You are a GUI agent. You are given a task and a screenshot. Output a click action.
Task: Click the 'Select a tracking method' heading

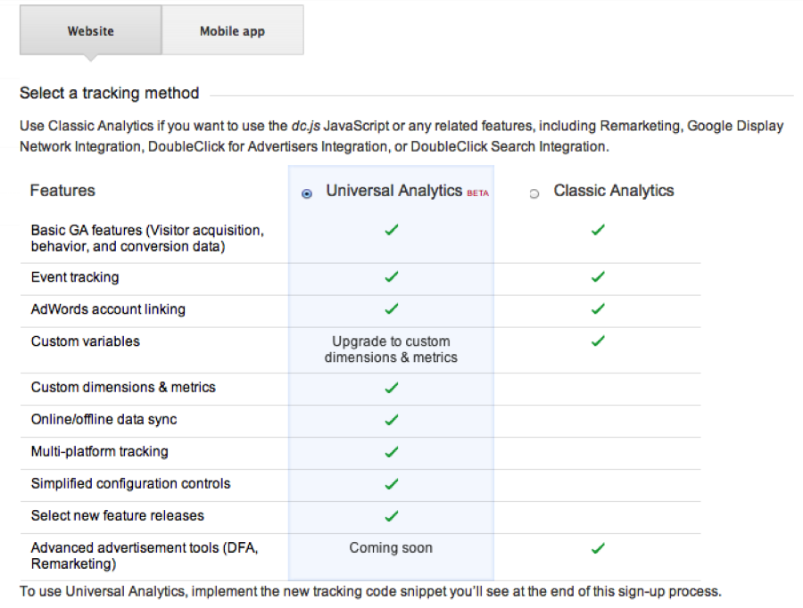click(x=109, y=93)
